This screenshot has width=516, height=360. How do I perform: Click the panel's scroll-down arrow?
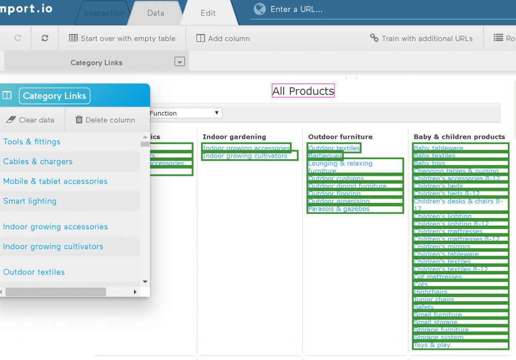click(145, 281)
